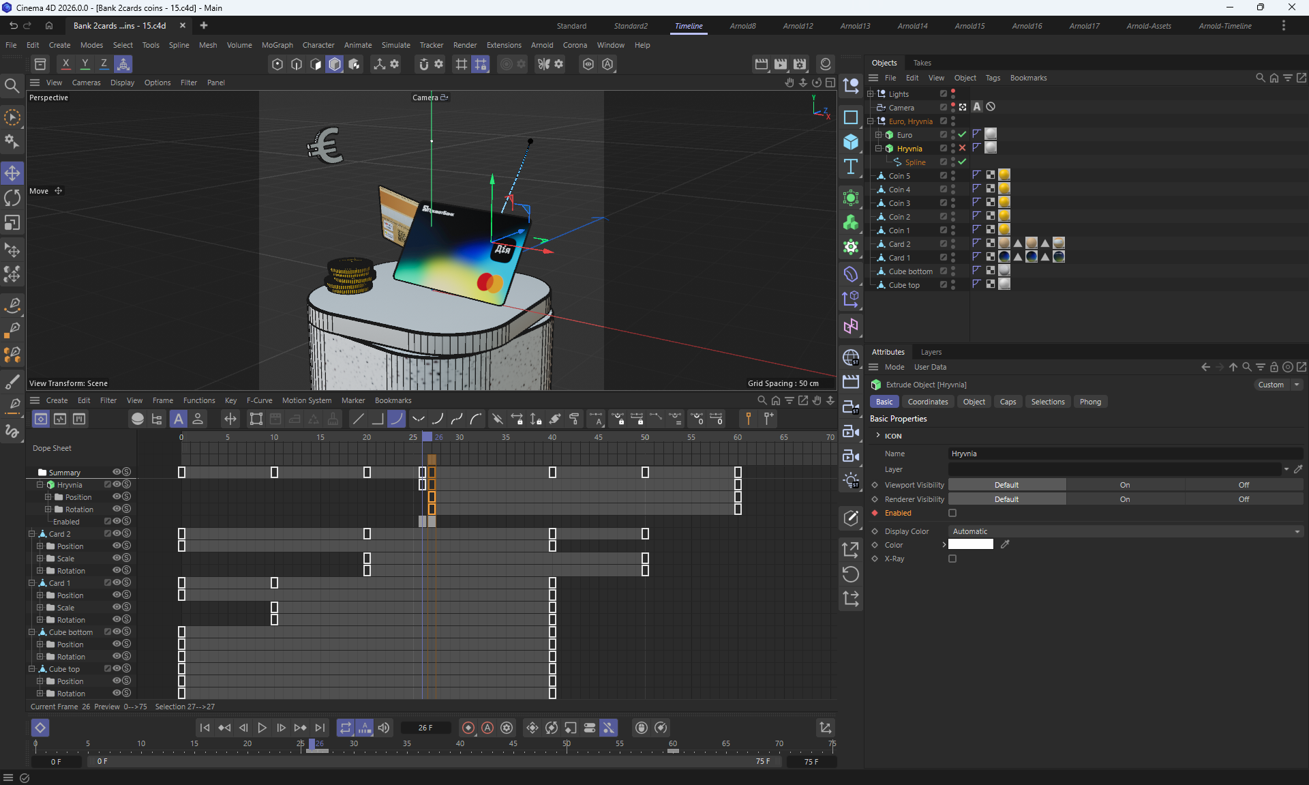Set Renderer Visibility to On

tap(1125, 499)
